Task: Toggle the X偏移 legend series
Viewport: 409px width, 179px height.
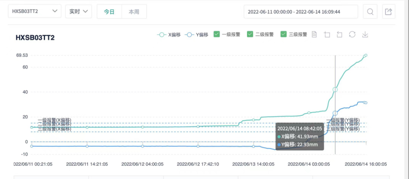Action: [169, 34]
